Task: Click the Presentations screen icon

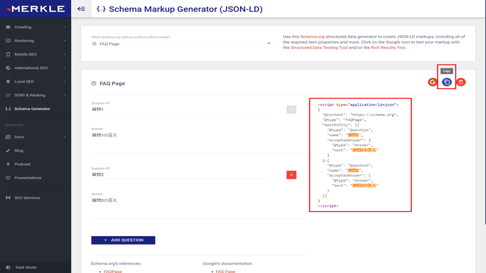Action: pyautogui.click(x=8, y=178)
